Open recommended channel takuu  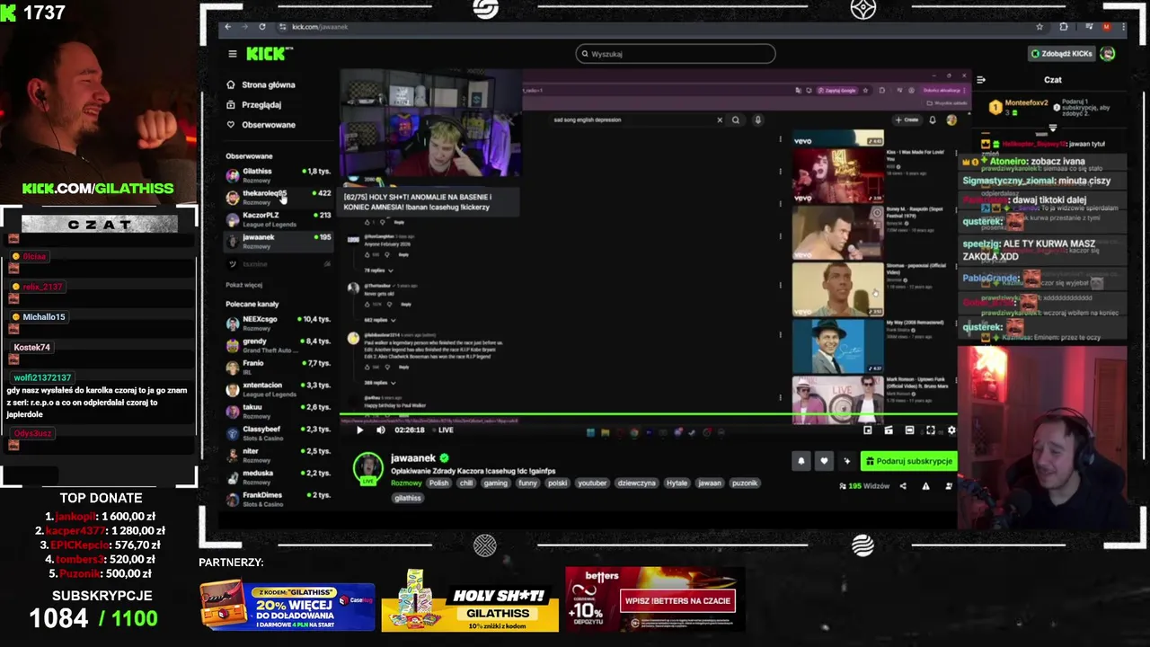tap(278, 411)
